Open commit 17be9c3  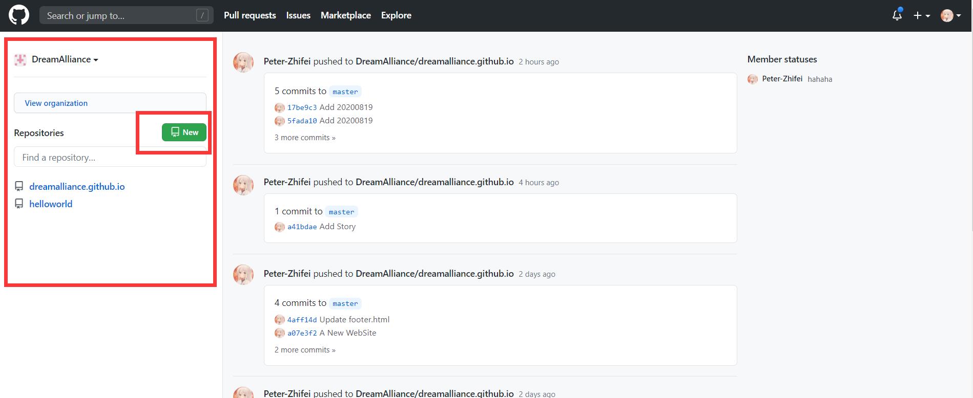[302, 107]
